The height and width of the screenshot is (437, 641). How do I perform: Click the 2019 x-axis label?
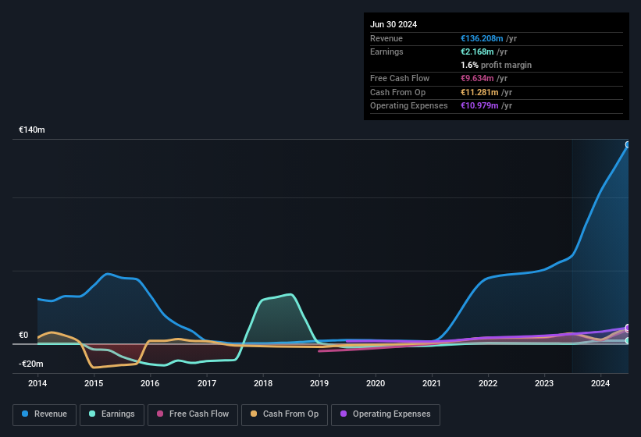[319, 383]
